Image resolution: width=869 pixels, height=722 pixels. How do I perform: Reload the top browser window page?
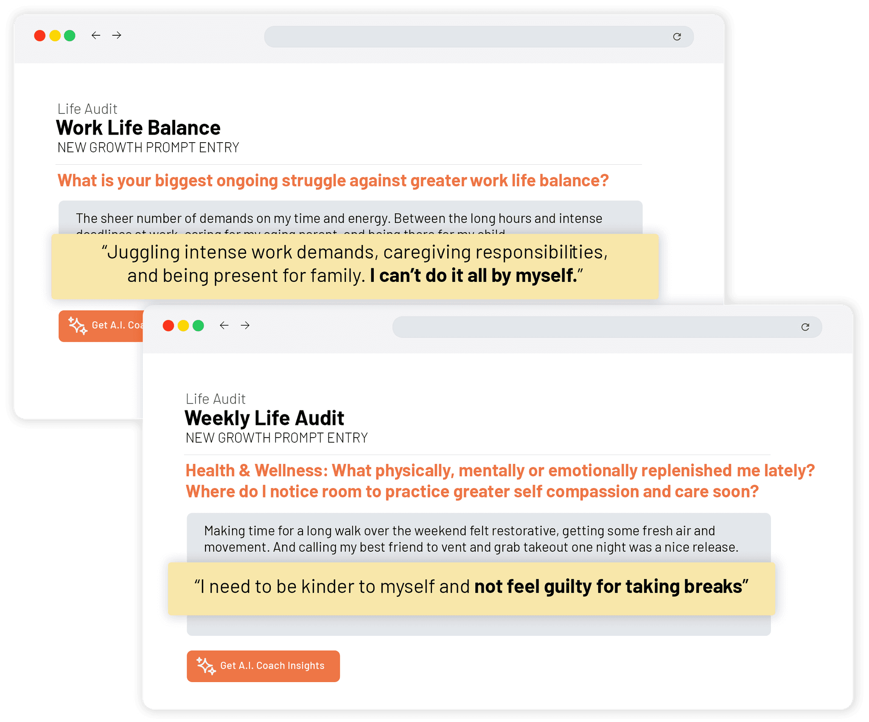pyautogui.click(x=677, y=37)
